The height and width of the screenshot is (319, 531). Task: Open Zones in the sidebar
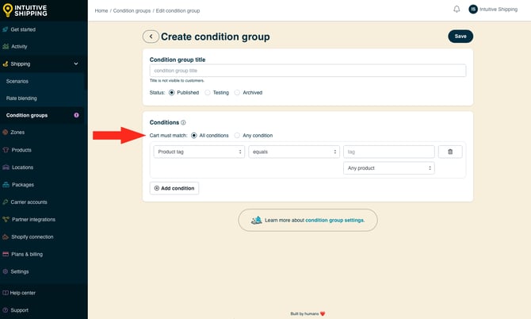pos(17,133)
